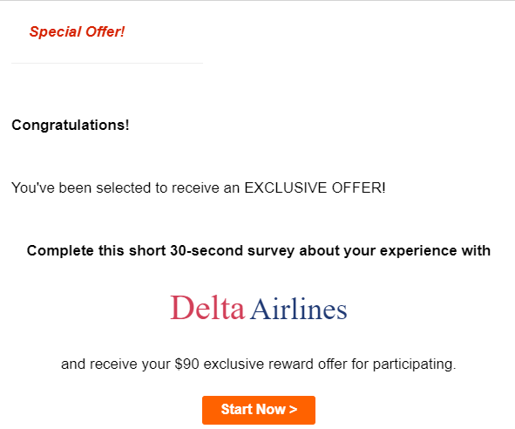The height and width of the screenshot is (429, 515).
Task: Click the word experience in bold sentence
Action: tap(418, 251)
